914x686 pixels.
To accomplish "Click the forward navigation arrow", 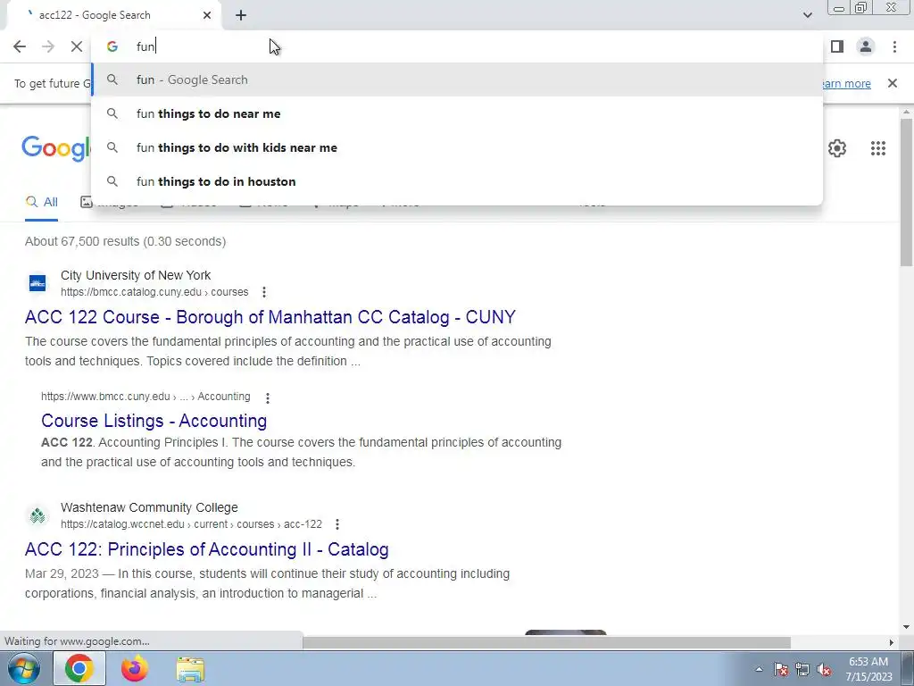I will tap(48, 46).
